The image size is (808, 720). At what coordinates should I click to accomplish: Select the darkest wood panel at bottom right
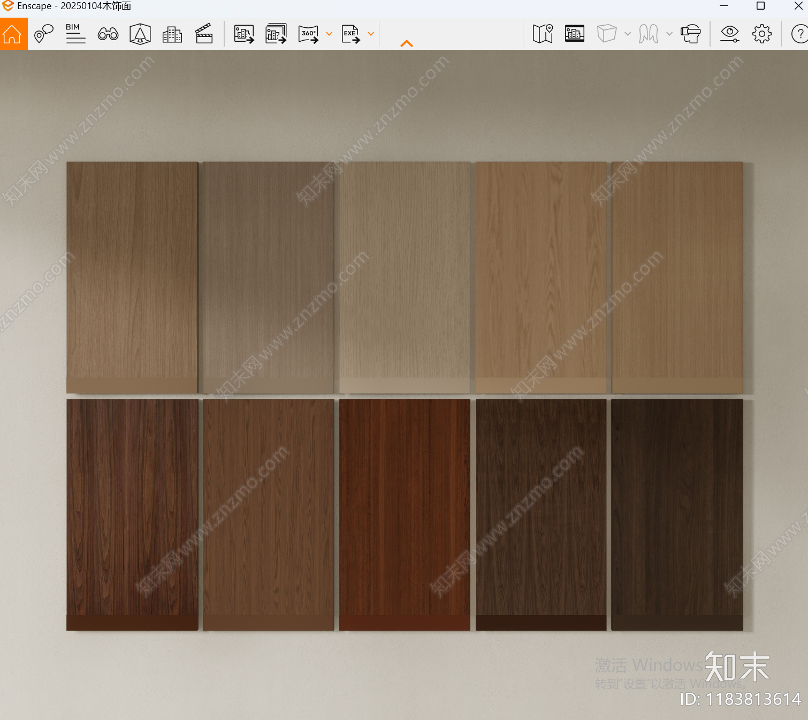tap(677, 514)
